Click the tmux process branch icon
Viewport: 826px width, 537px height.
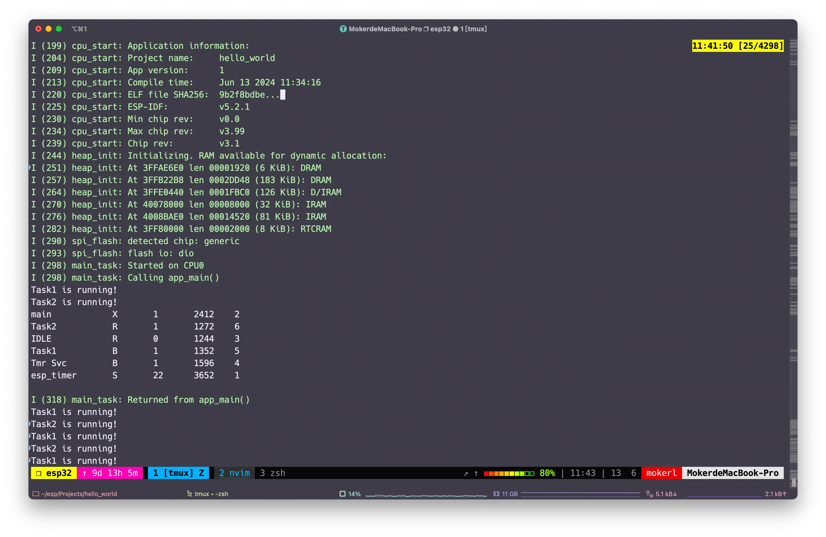click(189, 493)
